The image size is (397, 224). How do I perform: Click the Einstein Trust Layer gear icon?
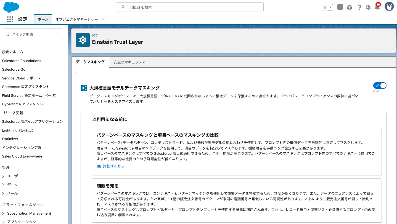[83, 40]
